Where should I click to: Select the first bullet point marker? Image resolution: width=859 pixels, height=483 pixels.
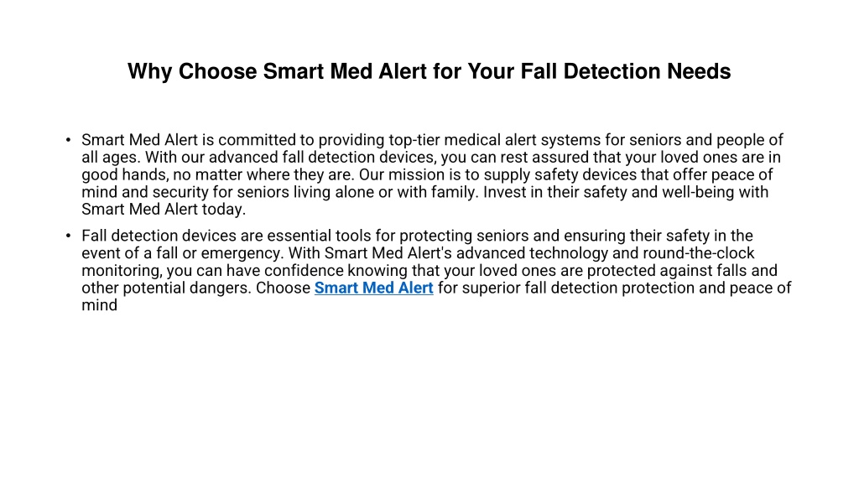[68, 140]
